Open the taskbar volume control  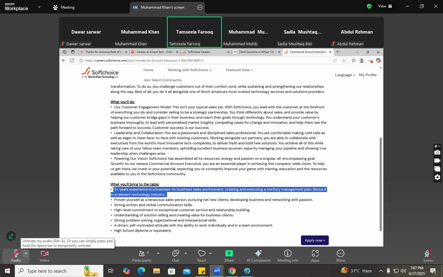[x=403, y=271]
